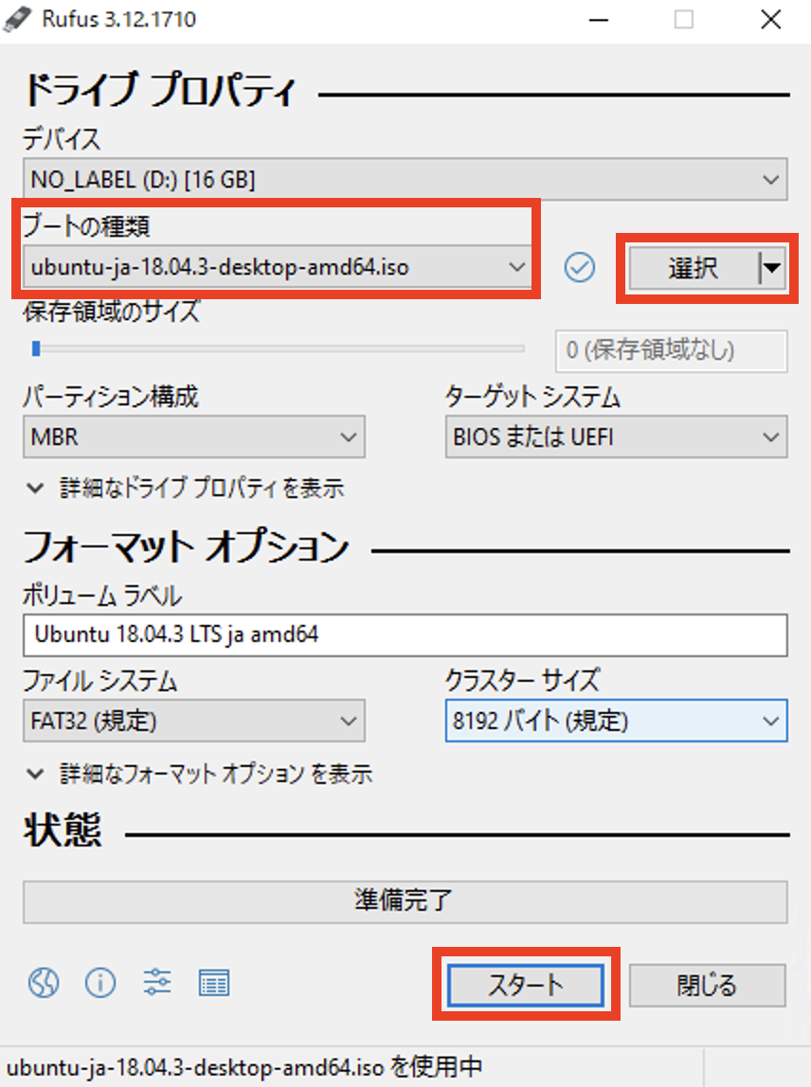This screenshot has height=1087, width=811.
Task: Open the application settings sliders icon
Action: pos(157,982)
